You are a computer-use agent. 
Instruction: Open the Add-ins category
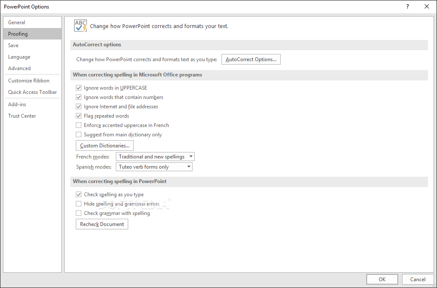coord(32,104)
